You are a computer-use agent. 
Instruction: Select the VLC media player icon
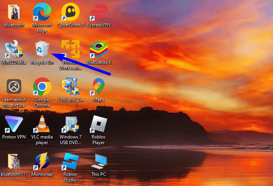(42, 125)
